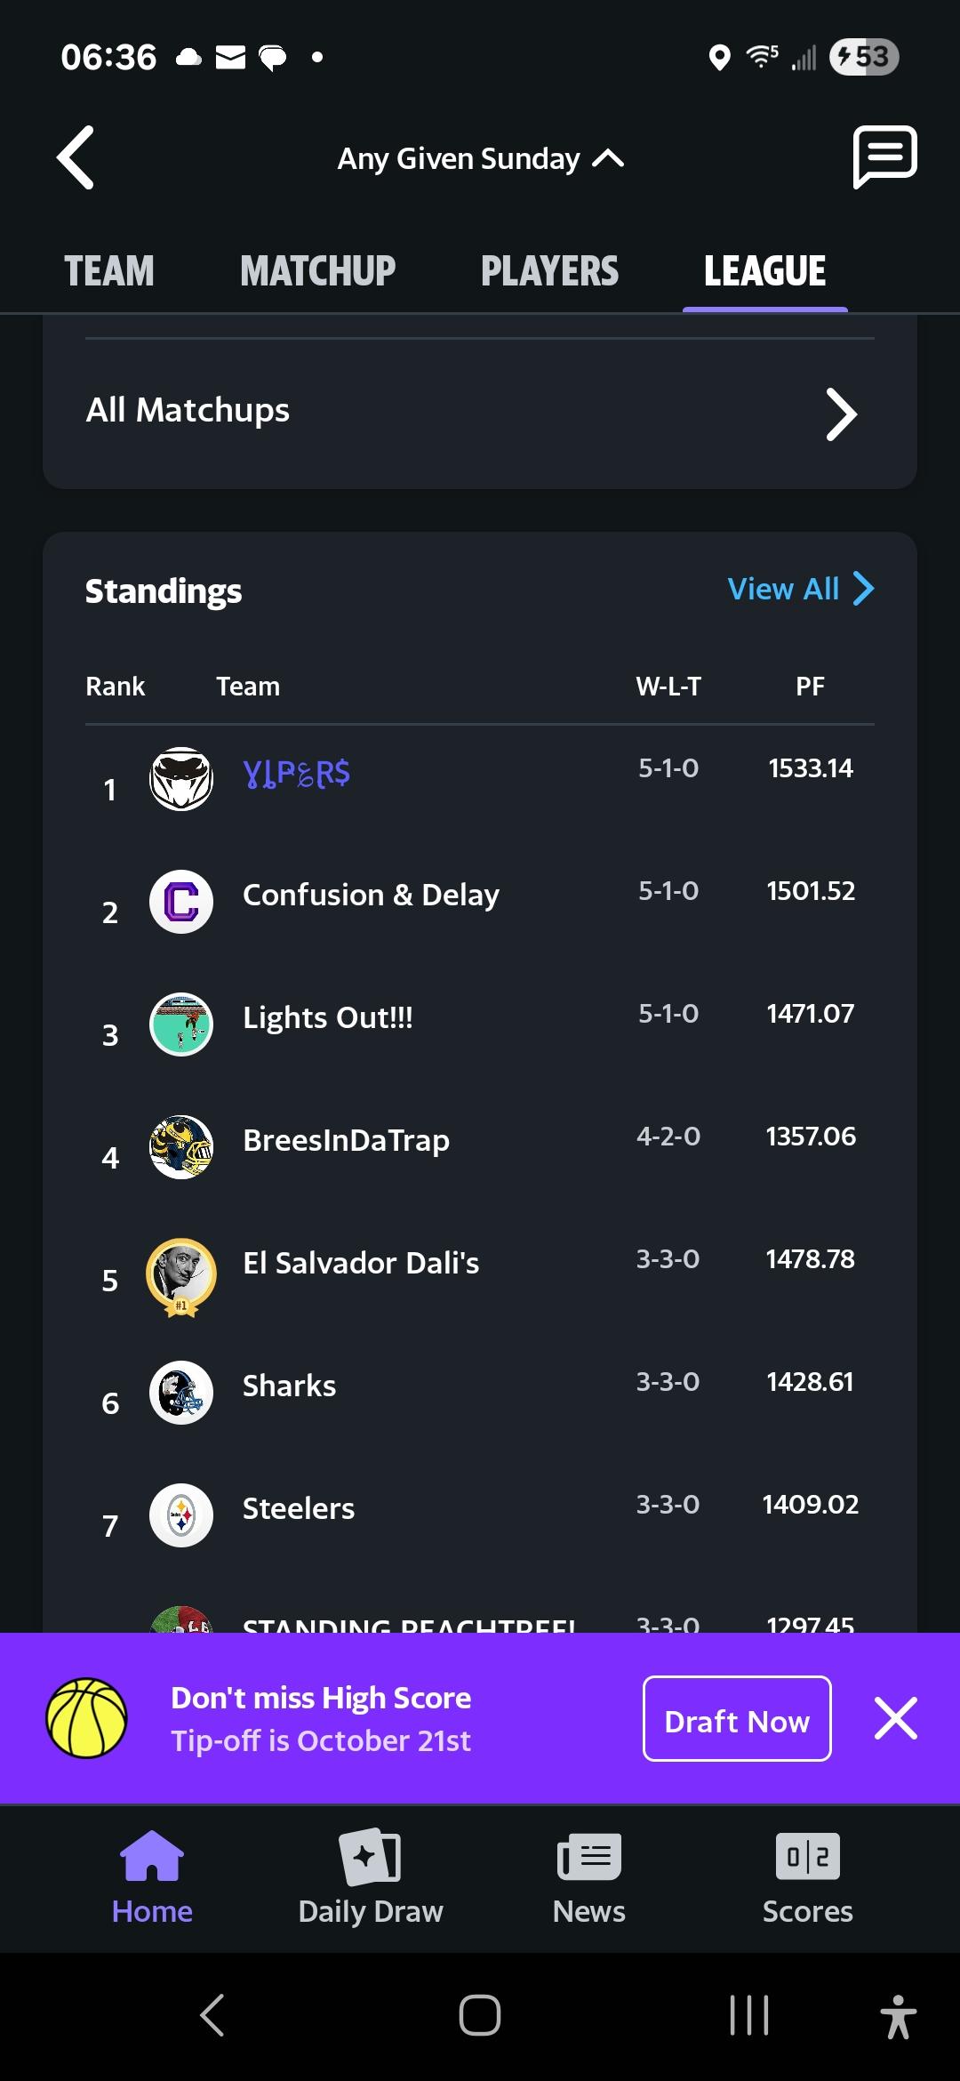Screen dimensions: 960x2081
Task: Switch to the PLAYERS tab
Action: pyautogui.click(x=549, y=271)
